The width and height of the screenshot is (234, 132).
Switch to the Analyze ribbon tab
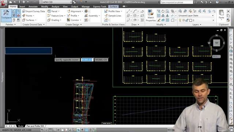pos(55,7)
